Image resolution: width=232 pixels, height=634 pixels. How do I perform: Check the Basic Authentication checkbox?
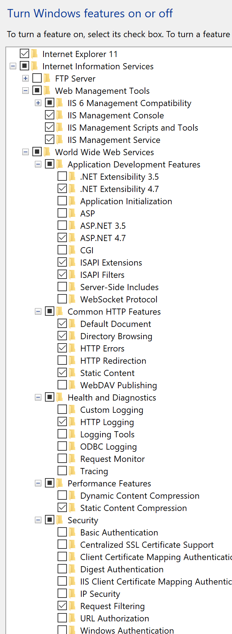[x=62, y=532]
